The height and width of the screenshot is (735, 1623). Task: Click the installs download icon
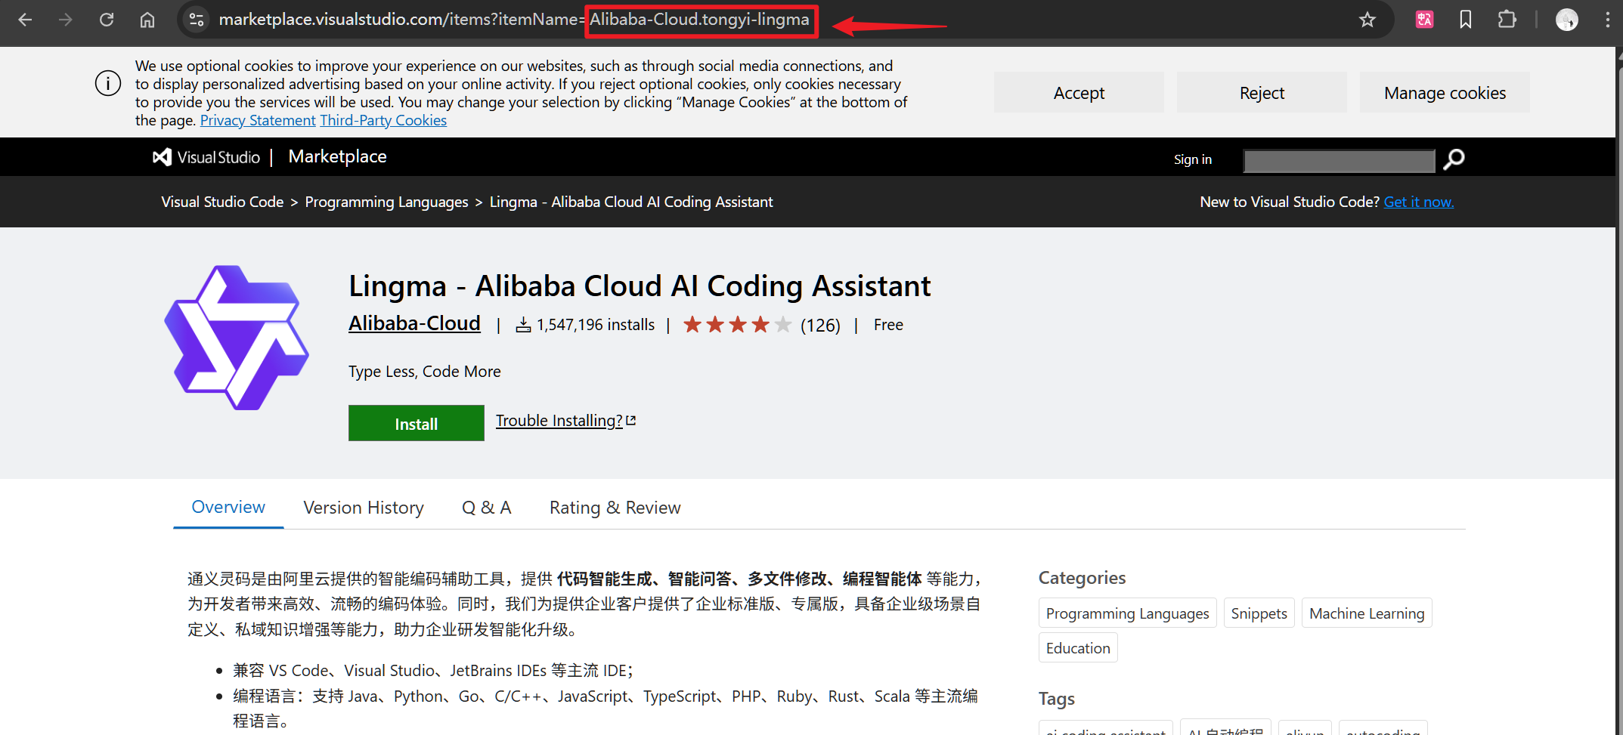(523, 325)
